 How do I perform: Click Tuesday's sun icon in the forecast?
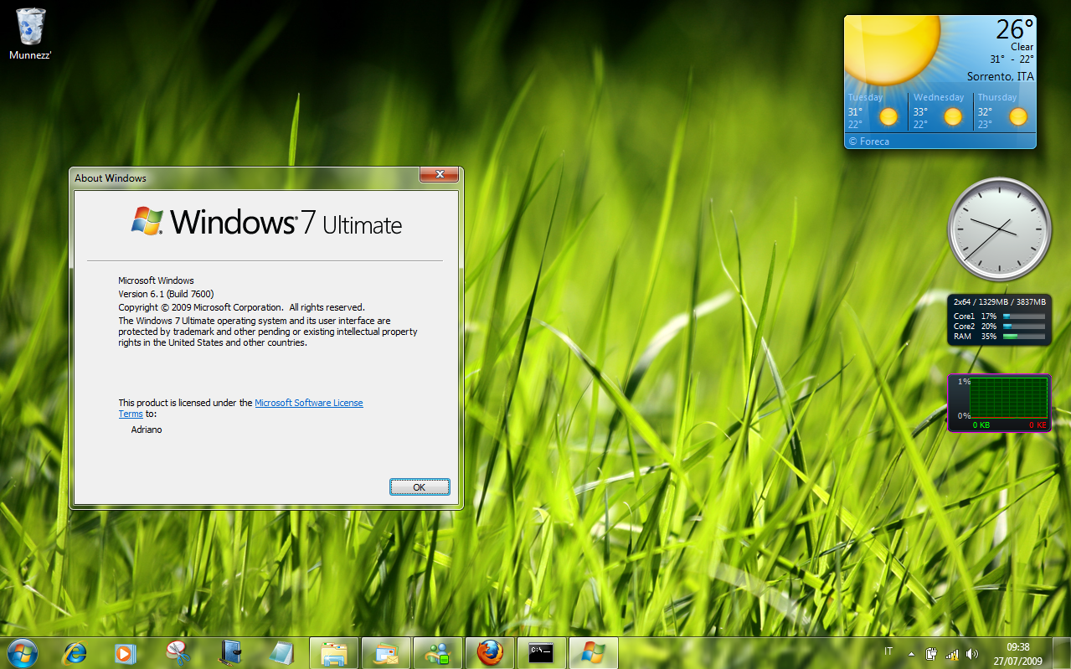(888, 116)
